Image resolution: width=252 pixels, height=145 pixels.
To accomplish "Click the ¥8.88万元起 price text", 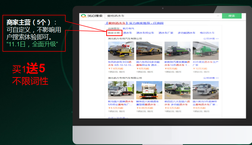I will tap(145, 108).
